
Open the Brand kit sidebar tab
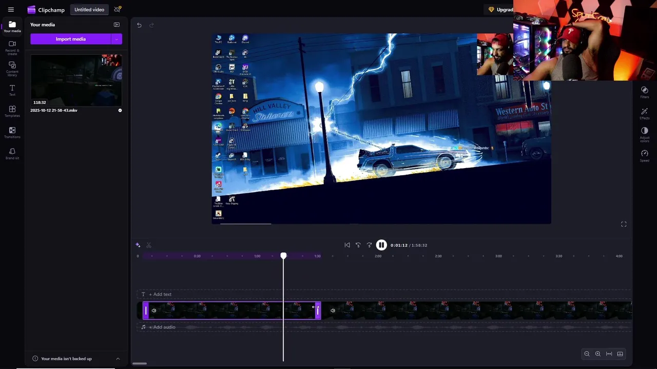[12, 154]
